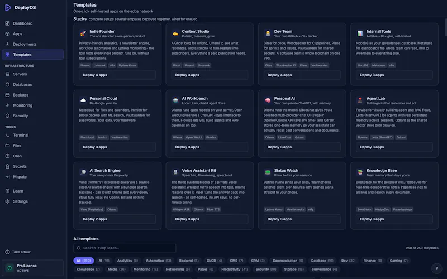The image size is (447, 279).
Task: Deploy 4 apps for Indie Founder
Action: click(x=117, y=75)
